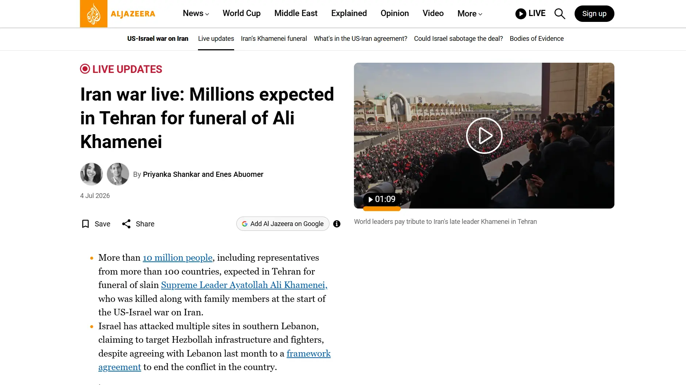Open Could Israel sabotage the deal link
The image size is (686, 385).
(458, 39)
